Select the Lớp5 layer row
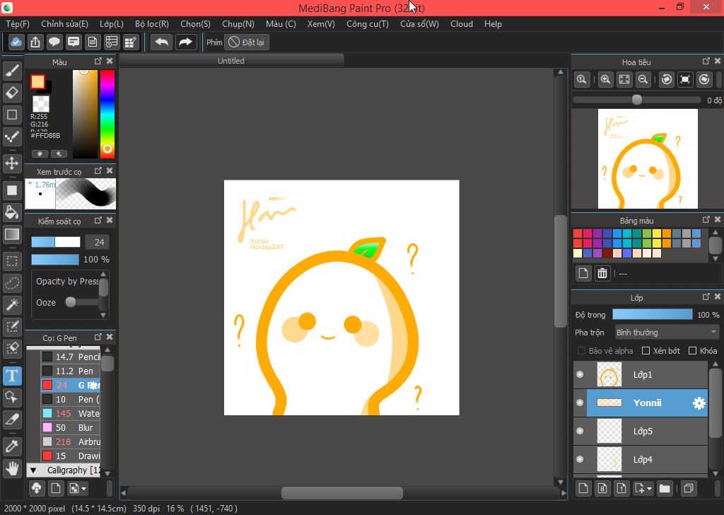Image resolution: width=724 pixels, height=515 pixels. pyautogui.click(x=641, y=431)
